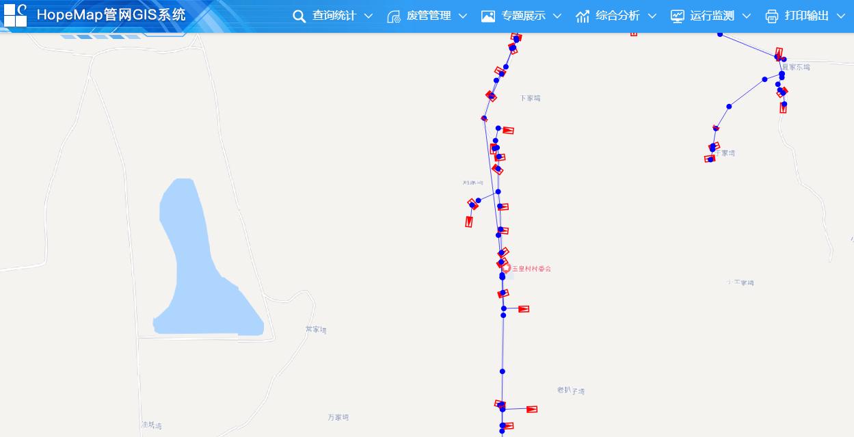854x437 pixels.
Task: Open the 打印输出 menu
Action: point(807,16)
